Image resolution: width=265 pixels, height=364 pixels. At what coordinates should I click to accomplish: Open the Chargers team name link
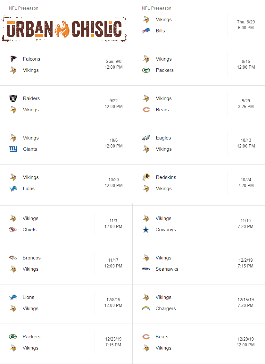point(166,309)
